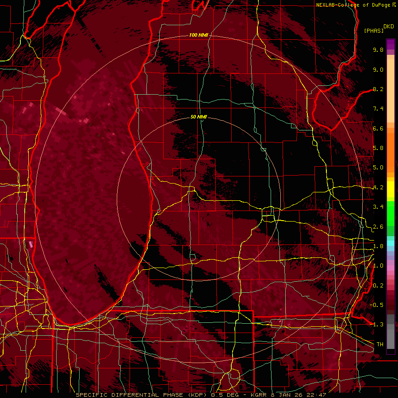Click the cyan segment of the color bar
Screen dimensions: 398x398
coord(390,243)
